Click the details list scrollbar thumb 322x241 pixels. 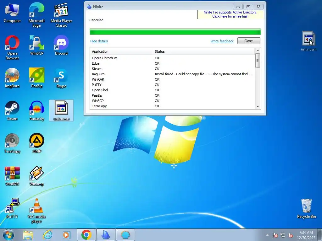(258, 61)
